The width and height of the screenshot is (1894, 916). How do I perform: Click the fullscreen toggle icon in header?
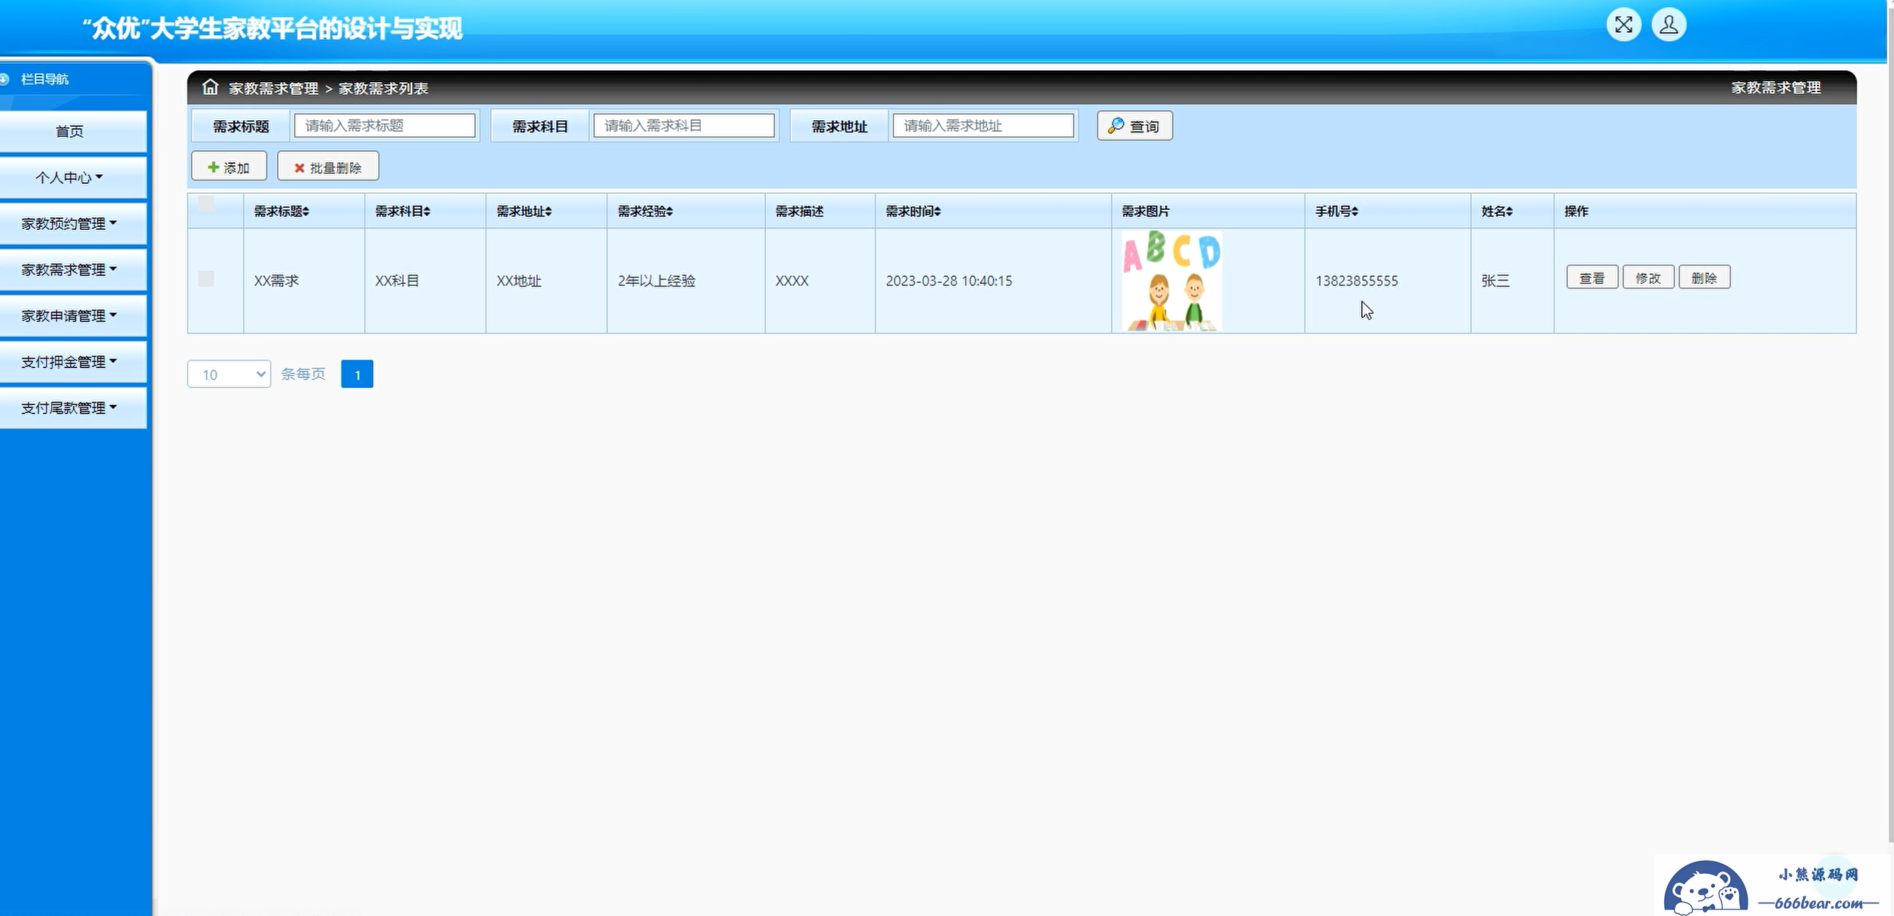[1623, 25]
